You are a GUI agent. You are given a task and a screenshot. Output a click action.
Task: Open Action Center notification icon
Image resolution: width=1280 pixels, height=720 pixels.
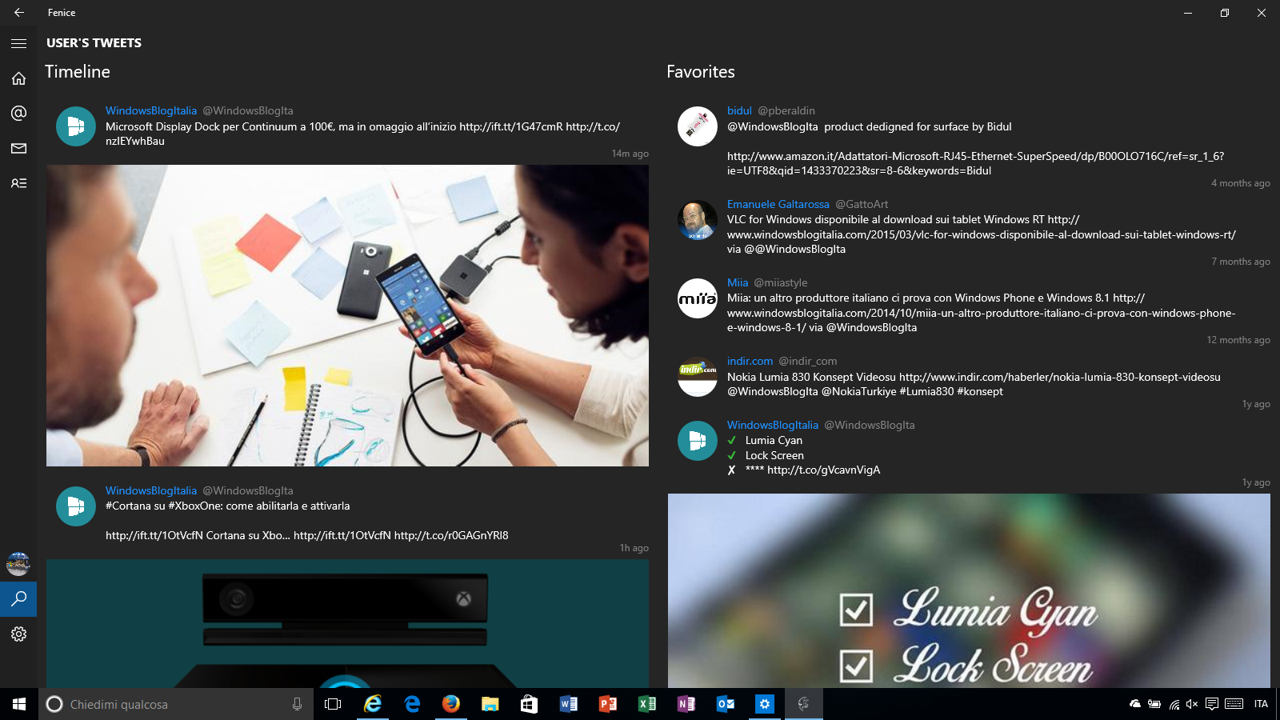coord(1212,704)
